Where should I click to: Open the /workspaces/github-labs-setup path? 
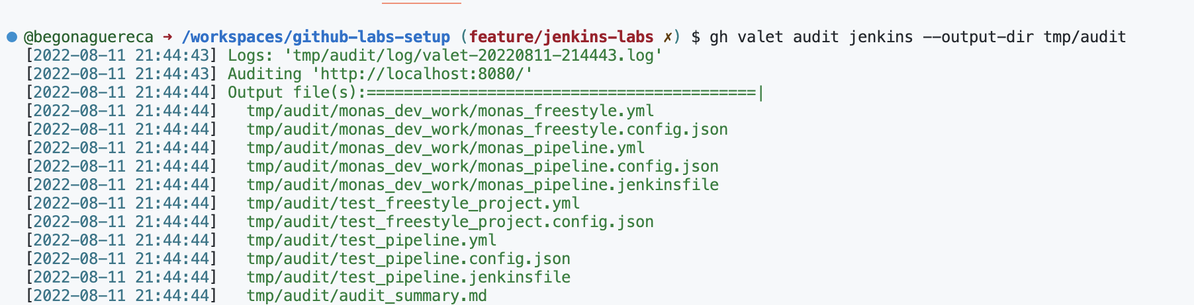(316, 37)
